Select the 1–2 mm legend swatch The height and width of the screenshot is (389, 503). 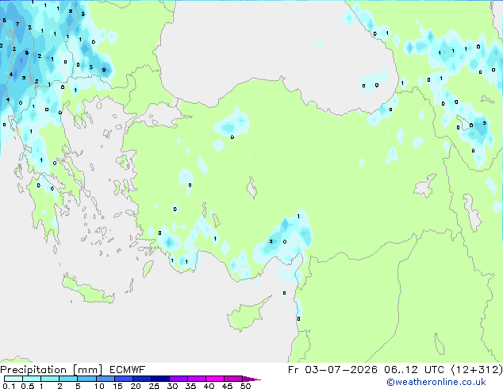point(50,379)
